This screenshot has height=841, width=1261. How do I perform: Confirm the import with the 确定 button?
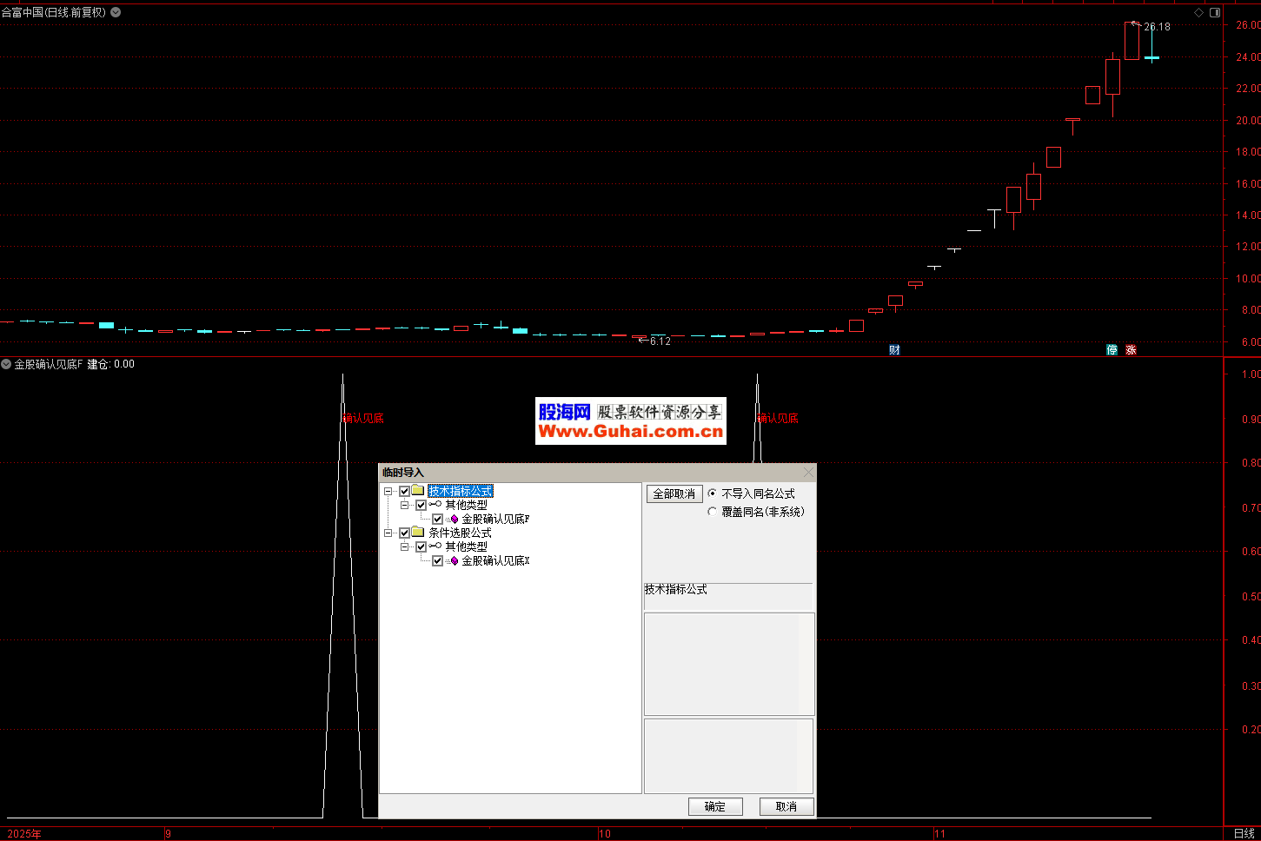click(x=715, y=806)
